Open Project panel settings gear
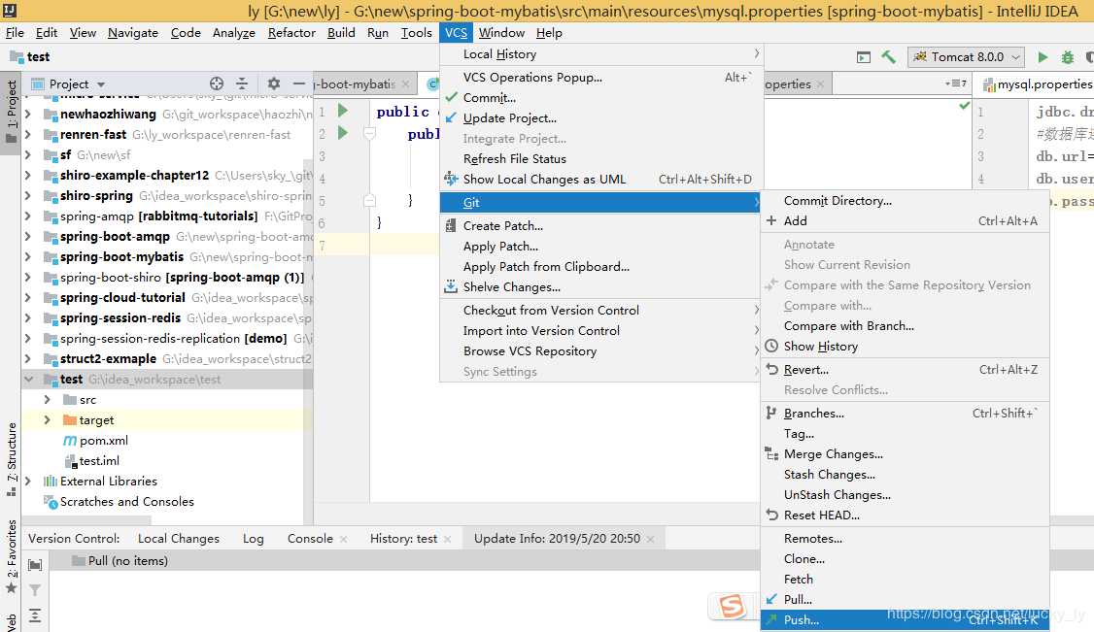Screen dimensions: 1094x632 pyautogui.click(x=274, y=83)
